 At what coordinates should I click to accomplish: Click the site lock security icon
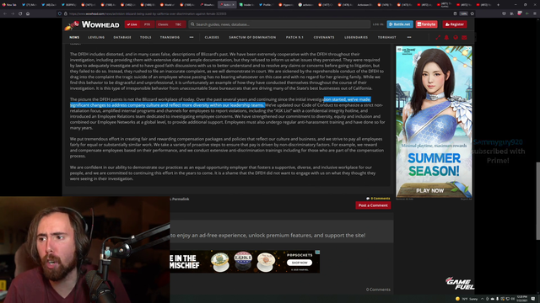click(x=66, y=13)
